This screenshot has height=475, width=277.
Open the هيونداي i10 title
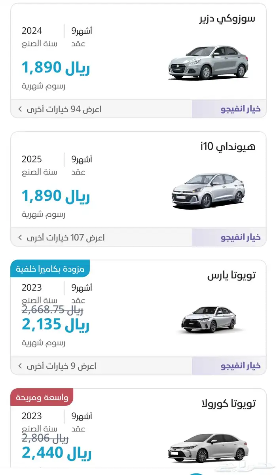tap(228, 147)
